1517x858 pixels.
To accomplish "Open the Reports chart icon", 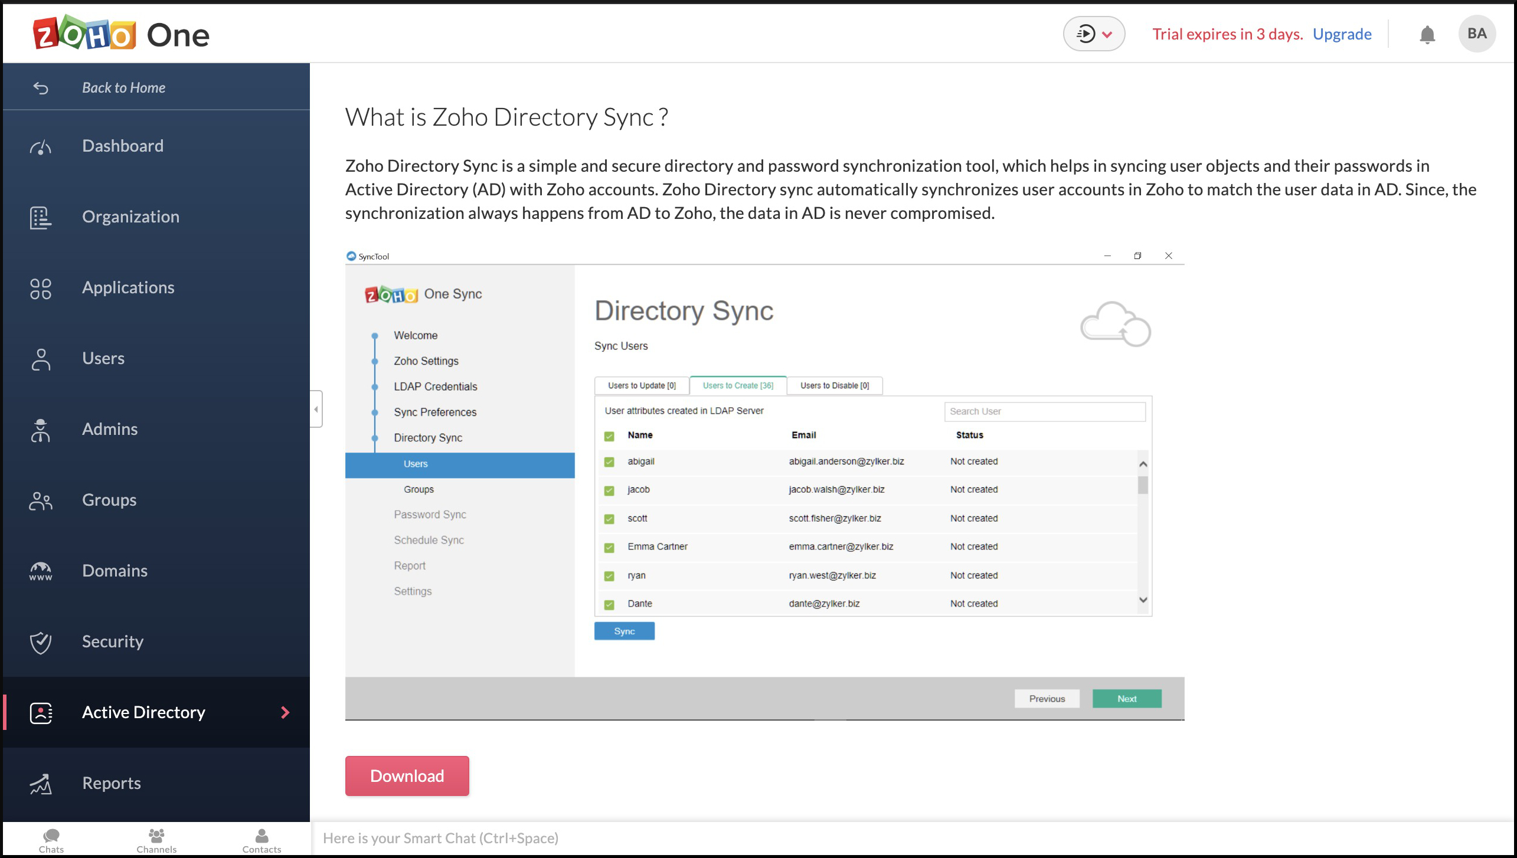I will 41,784.
